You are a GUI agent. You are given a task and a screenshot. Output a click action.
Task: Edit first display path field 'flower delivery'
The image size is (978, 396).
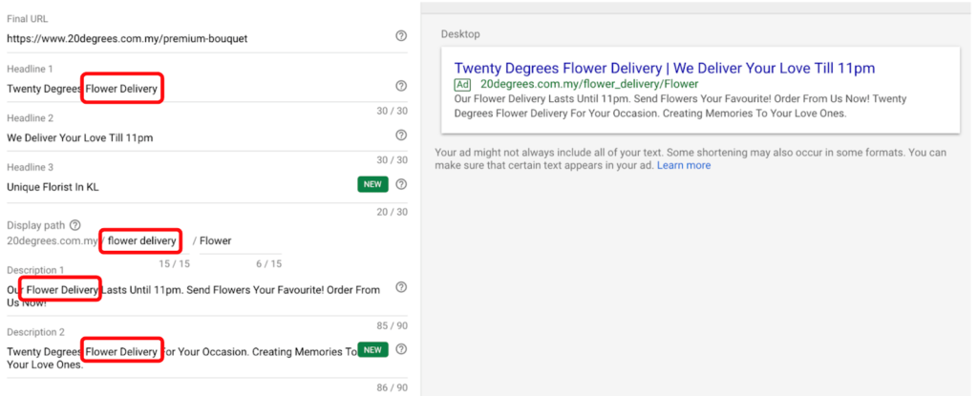[x=148, y=240]
